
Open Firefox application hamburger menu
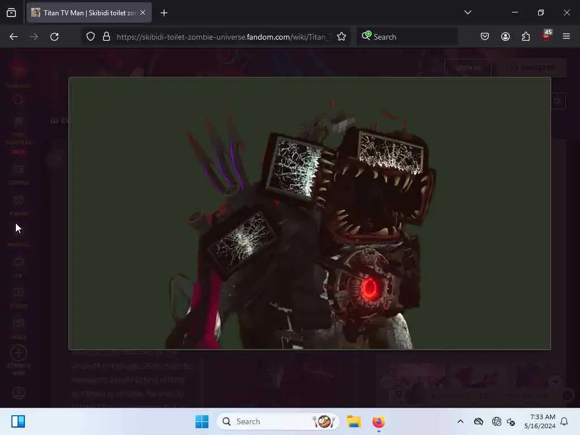click(x=566, y=37)
